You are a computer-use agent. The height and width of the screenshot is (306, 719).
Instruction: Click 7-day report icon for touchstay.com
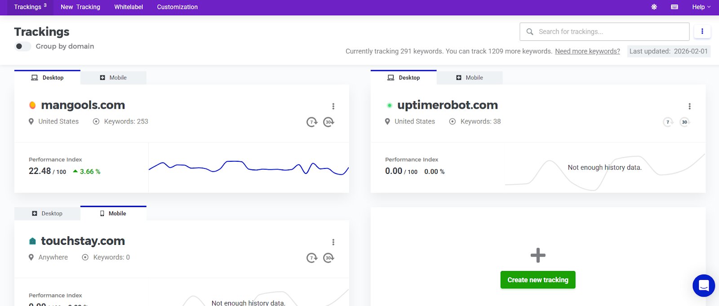click(312, 258)
